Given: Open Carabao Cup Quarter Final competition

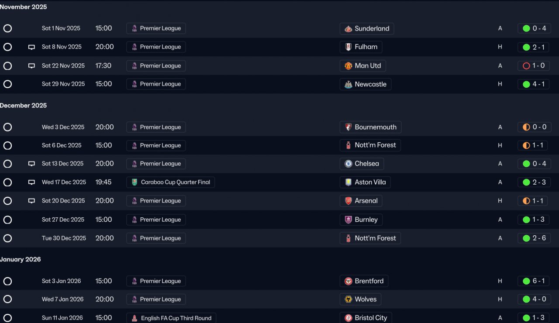Looking at the screenshot, I should [175, 182].
